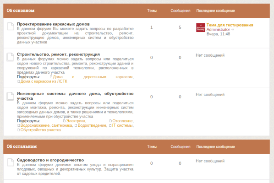Click the small page icon before IT системы
The image size is (274, 183).
click(110, 125)
